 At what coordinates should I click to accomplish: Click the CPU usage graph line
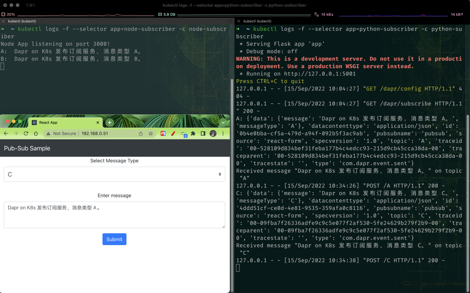click(x=85, y=15)
